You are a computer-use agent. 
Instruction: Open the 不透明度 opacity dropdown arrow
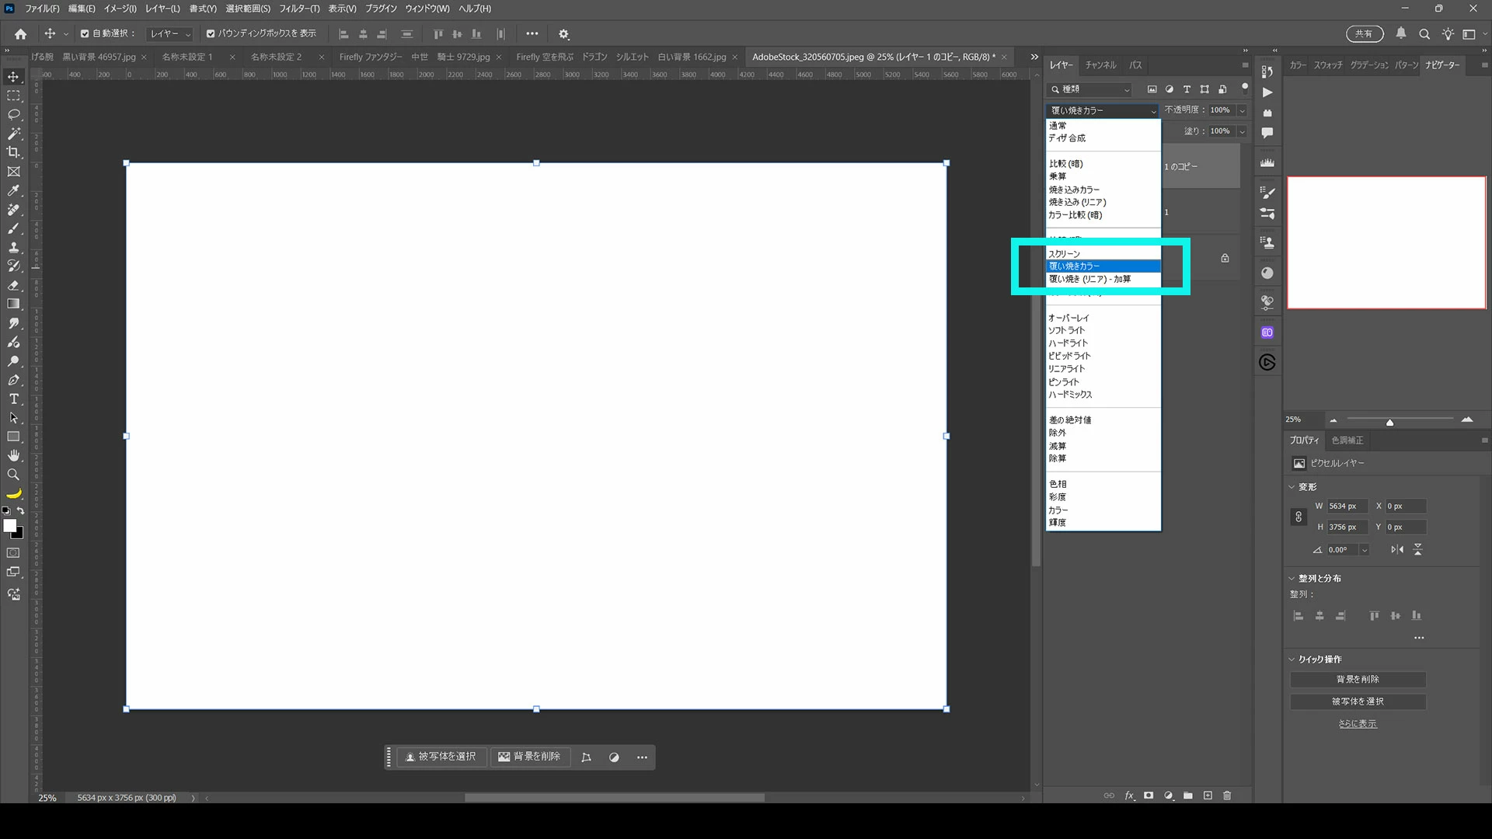point(1242,110)
